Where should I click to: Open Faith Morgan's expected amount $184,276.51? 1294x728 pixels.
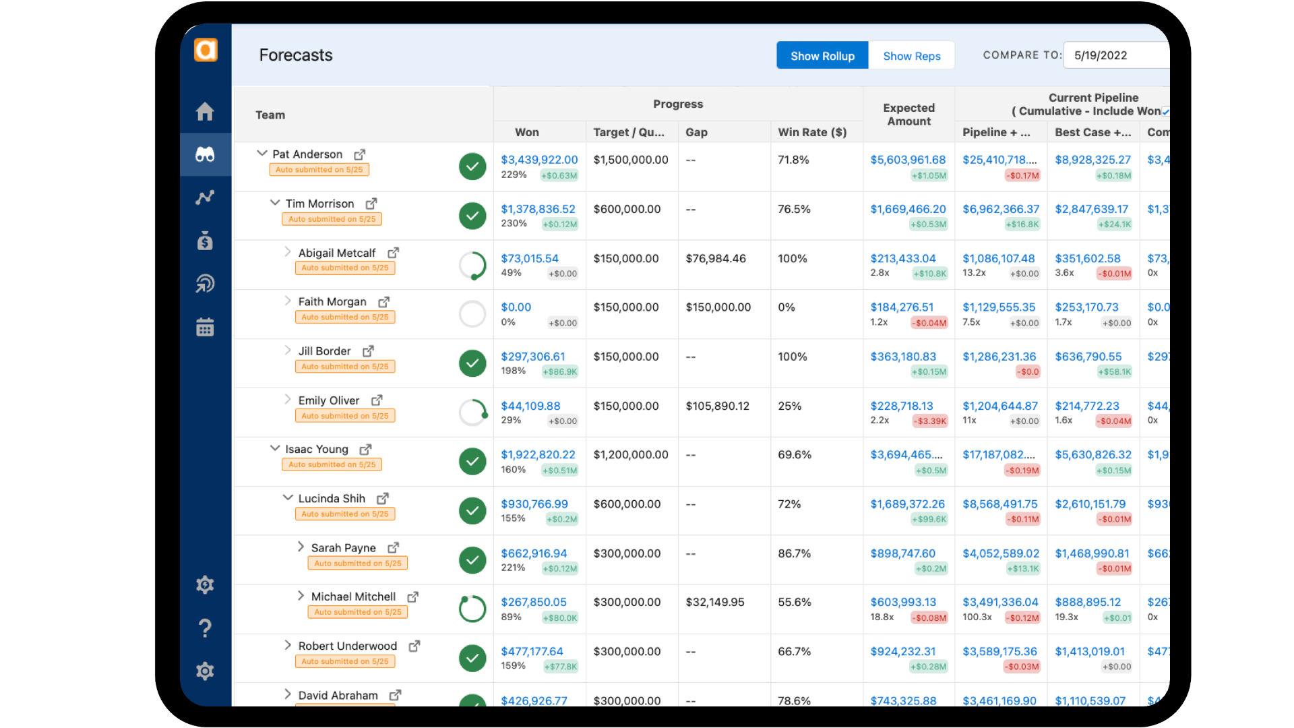coord(902,307)
